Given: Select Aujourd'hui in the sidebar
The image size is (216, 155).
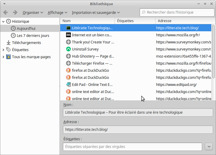Looking at the screenshot, I should [x=26, y=28].
